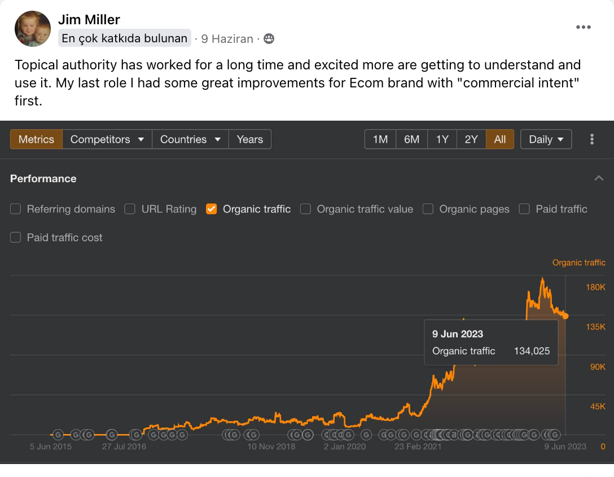Uncheck the Organic traffic checkbox
This screenshot has width=614, height=477.
(212, 209)
